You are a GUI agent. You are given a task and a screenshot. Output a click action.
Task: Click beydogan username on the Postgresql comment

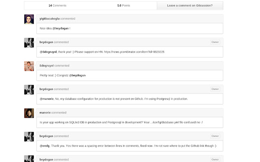pos(46,89)
